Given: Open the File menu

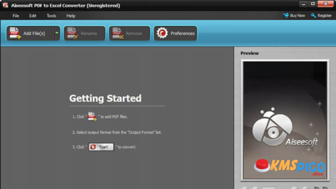Looking at the screenshot, I should [x=16, y=16].
